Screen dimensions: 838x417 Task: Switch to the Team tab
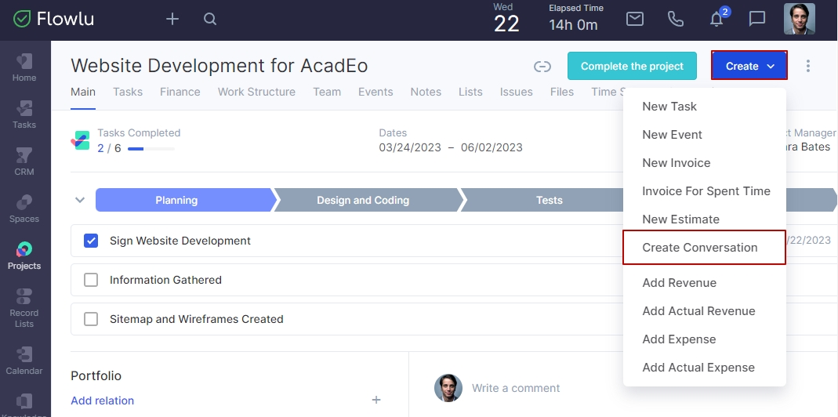(327, 92)
